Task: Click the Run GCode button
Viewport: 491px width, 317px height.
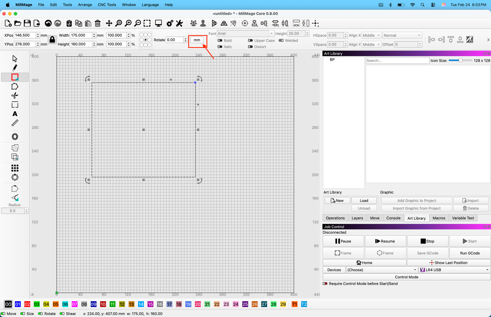Action: pos(470,253)
